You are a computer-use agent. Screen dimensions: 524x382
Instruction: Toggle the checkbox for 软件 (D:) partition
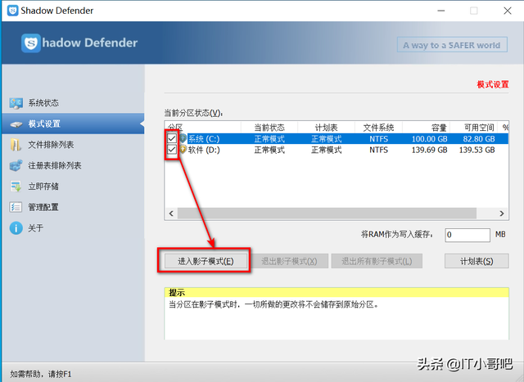tap(172, 151)
